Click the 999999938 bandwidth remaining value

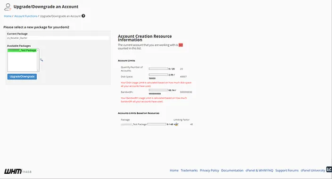186,92
